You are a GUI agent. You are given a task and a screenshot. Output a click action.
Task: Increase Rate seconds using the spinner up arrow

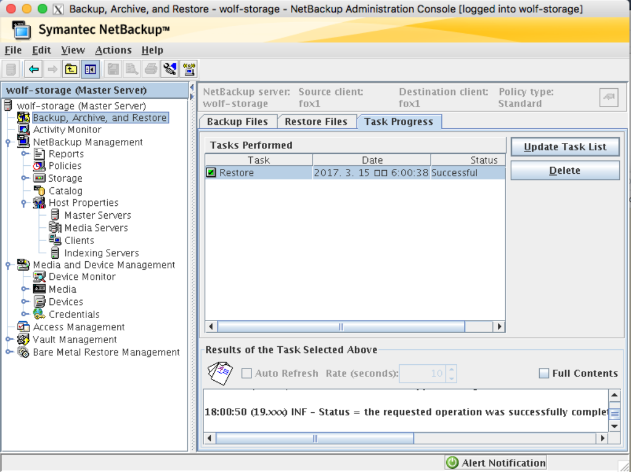[x=450, y=370]
